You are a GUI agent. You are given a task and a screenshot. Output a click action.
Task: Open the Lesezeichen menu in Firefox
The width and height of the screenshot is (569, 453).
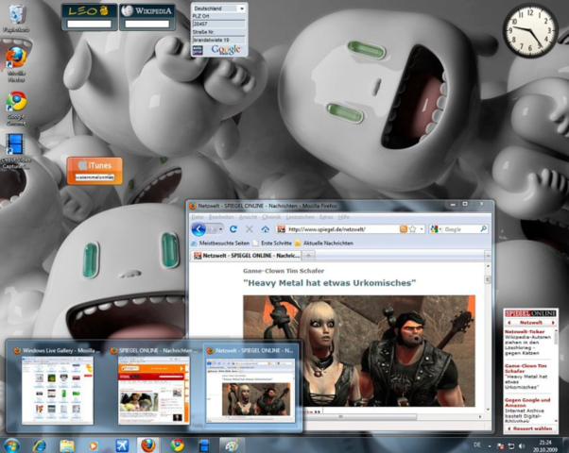point(301,217)
